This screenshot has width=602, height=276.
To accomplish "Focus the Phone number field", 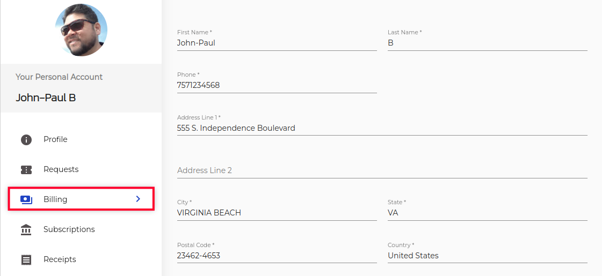I will [277, 85].
